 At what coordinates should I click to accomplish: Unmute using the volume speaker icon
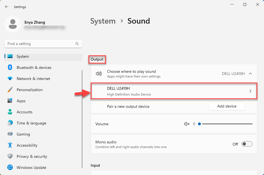click(187, 124)
